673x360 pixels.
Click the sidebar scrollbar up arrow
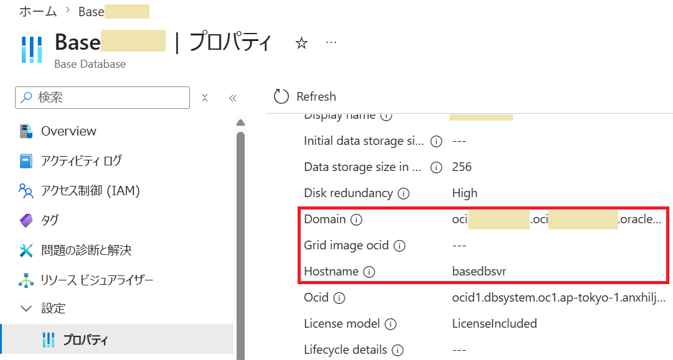[x=241, y=123]
